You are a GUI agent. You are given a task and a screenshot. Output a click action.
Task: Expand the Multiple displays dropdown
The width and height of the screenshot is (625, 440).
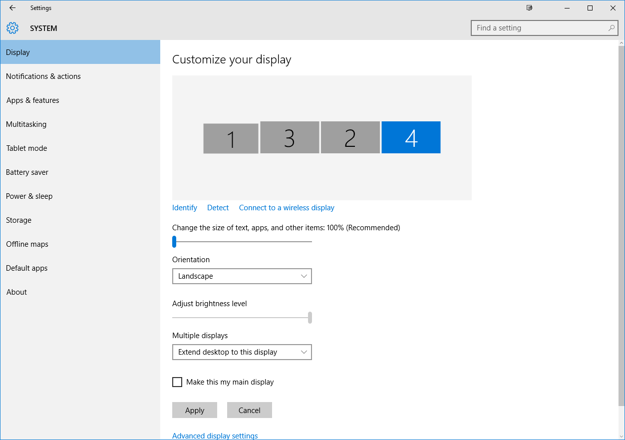click(242, 352)
